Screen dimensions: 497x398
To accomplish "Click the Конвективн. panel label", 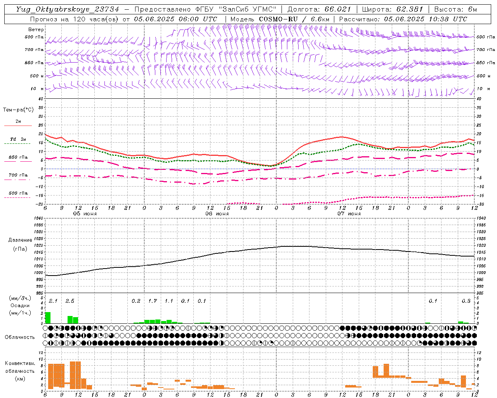I will coord(20,363).
